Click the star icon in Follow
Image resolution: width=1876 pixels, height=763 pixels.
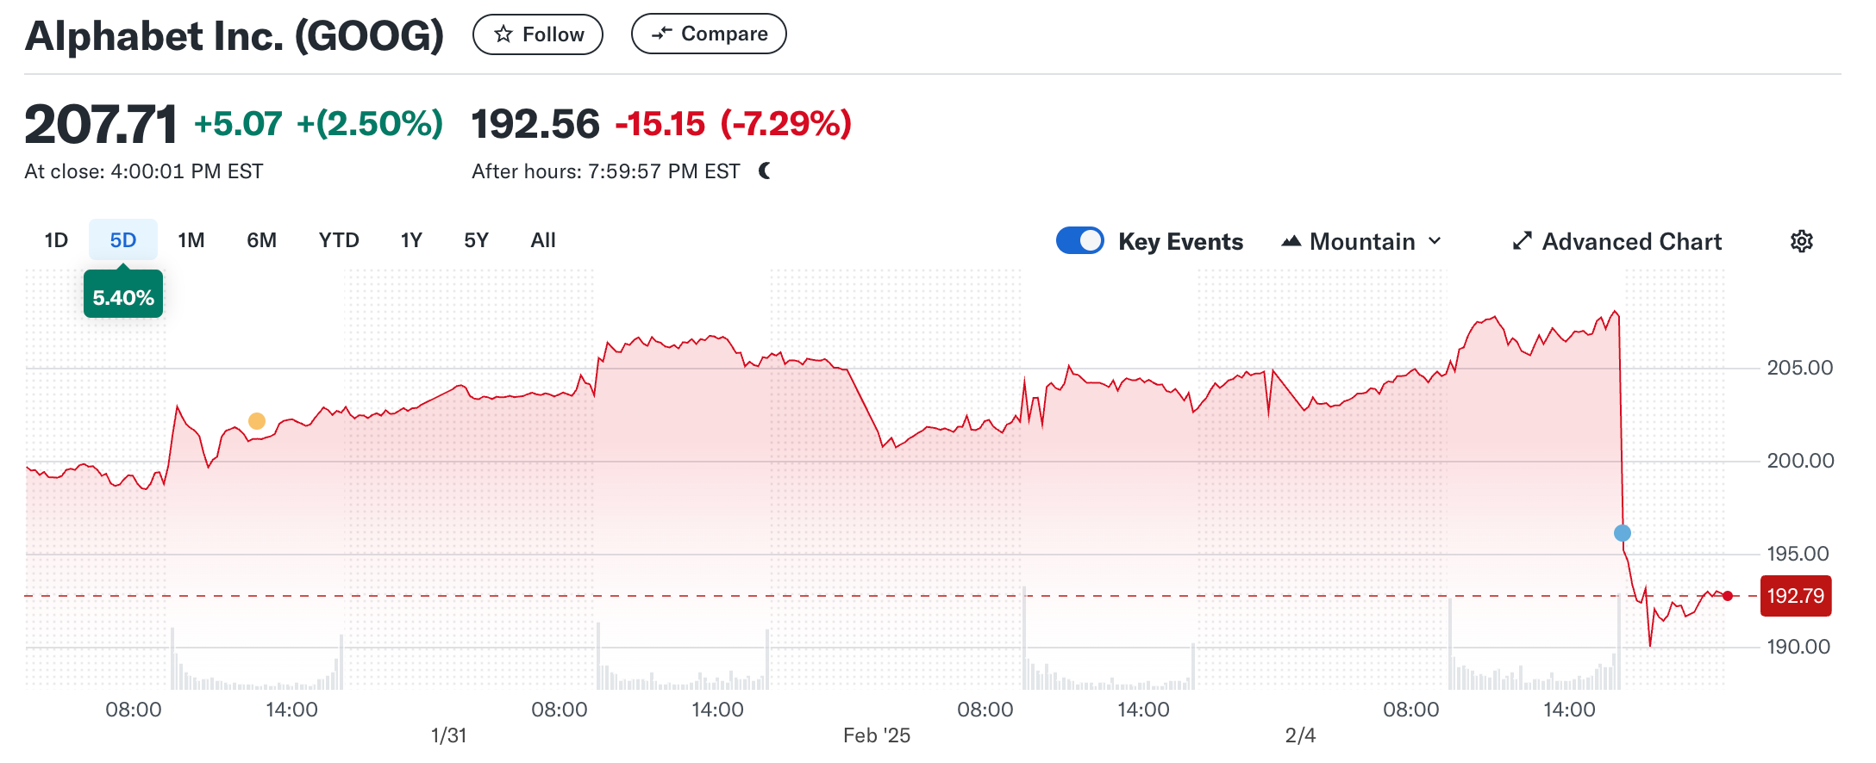[x=503, y=34]
